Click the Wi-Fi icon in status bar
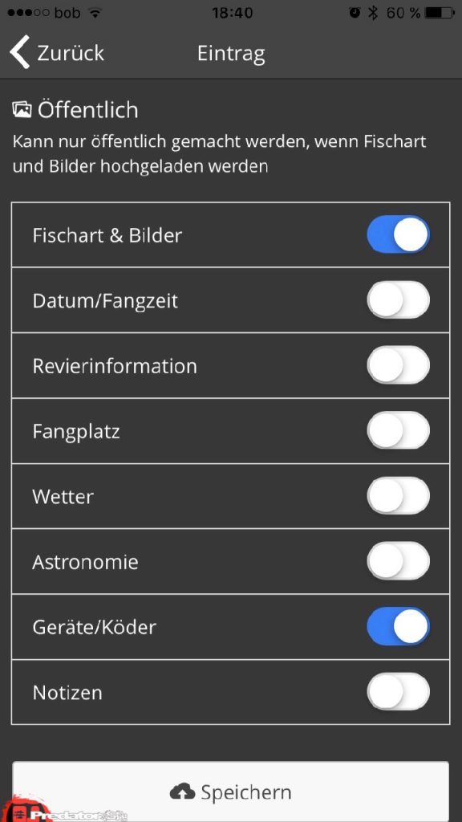 (x=95, y=12)
